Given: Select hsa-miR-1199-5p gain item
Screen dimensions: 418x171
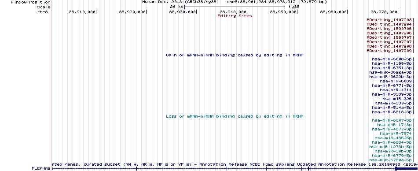Looking at the screenshot, I should (392, 63).
